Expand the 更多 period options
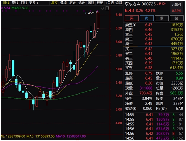The width and height of the screenshot is (186, 141). (x=34, y=3)
